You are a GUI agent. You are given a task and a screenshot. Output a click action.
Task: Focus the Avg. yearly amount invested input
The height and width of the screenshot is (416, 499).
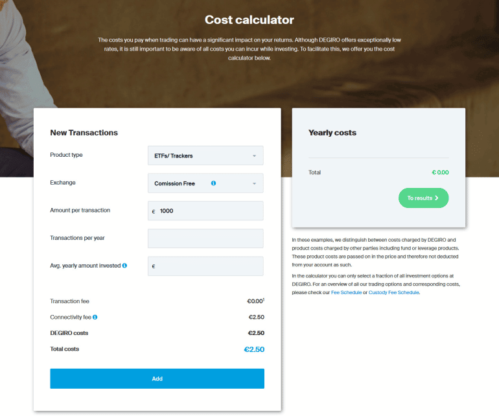(209, 266)
